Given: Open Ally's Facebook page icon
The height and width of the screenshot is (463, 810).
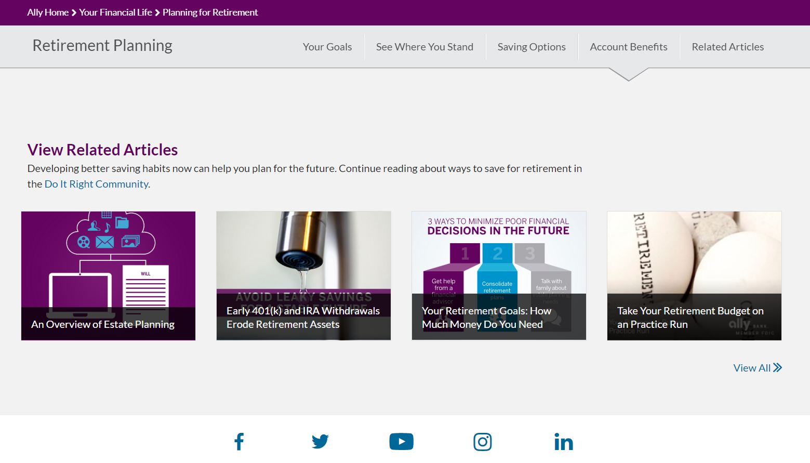Looking at the screenshot, I should coord(239,442).
